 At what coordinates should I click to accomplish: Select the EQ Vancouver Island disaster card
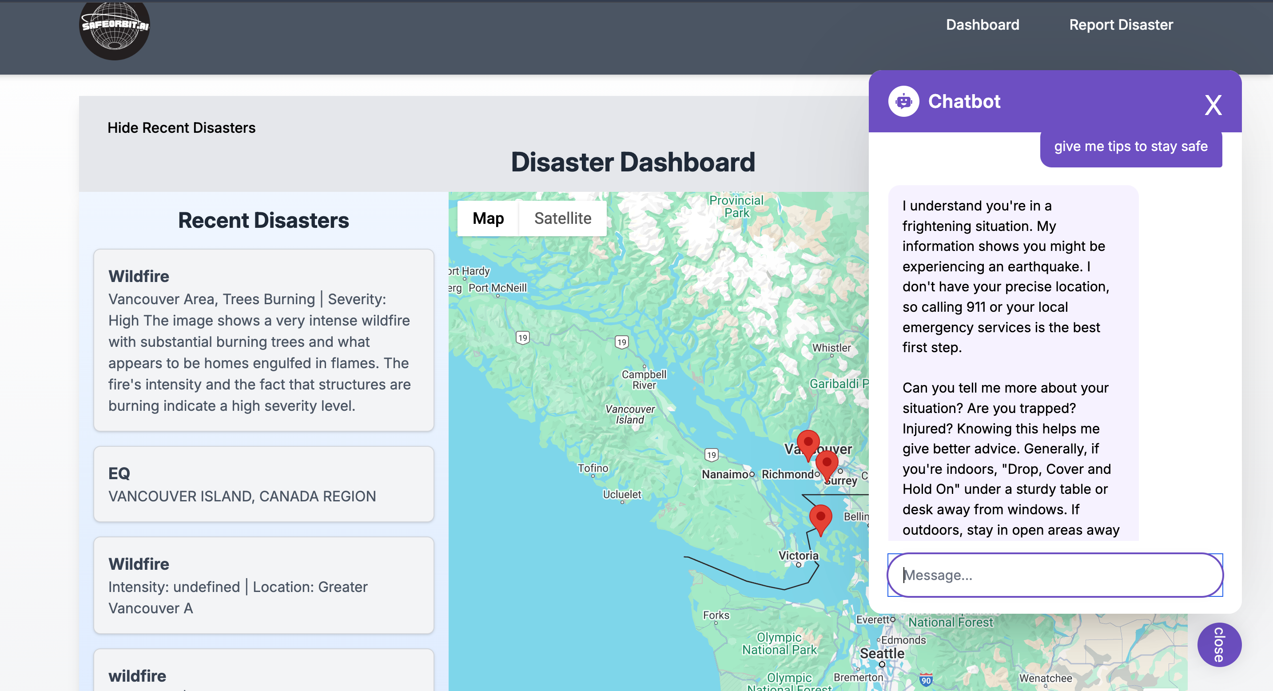[x=263, y=484]
